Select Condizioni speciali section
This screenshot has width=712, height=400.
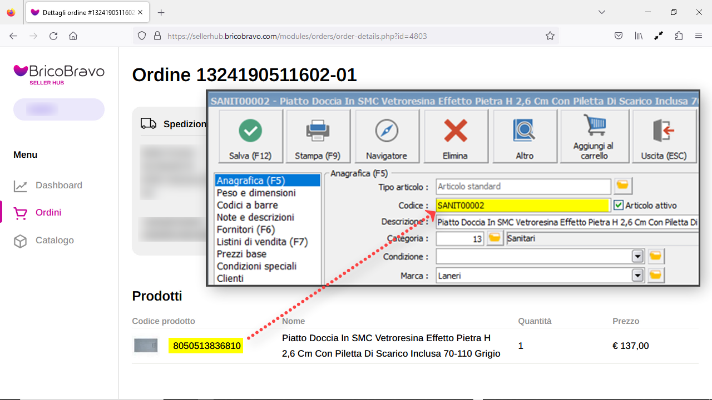(x=268, y=266)
